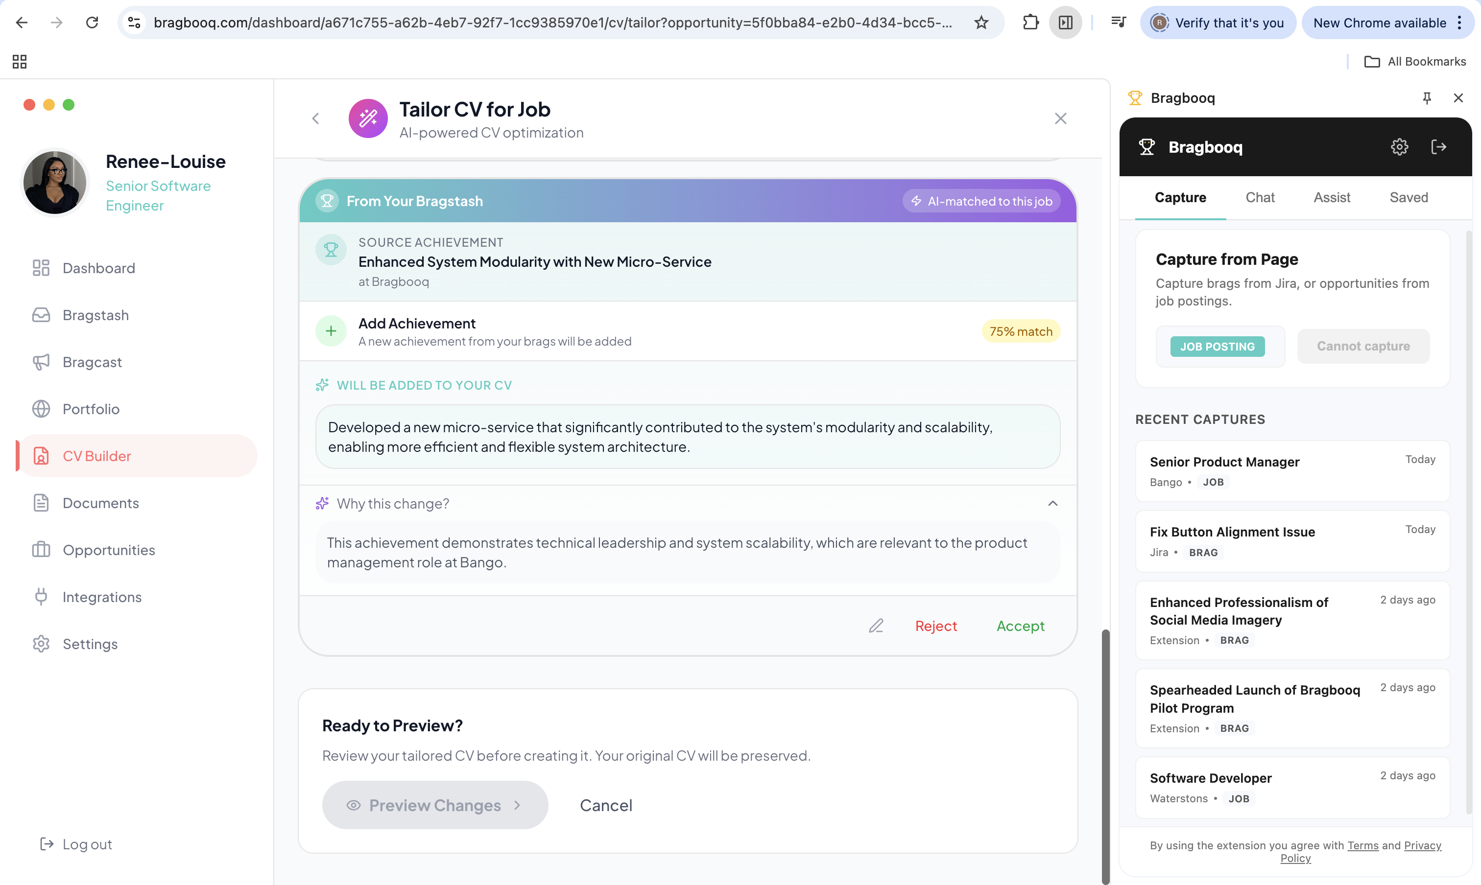Screen dimensions: 1481x885
Task: Open Bragbooq extension settings gear
Action: [x=1399, y=147]
